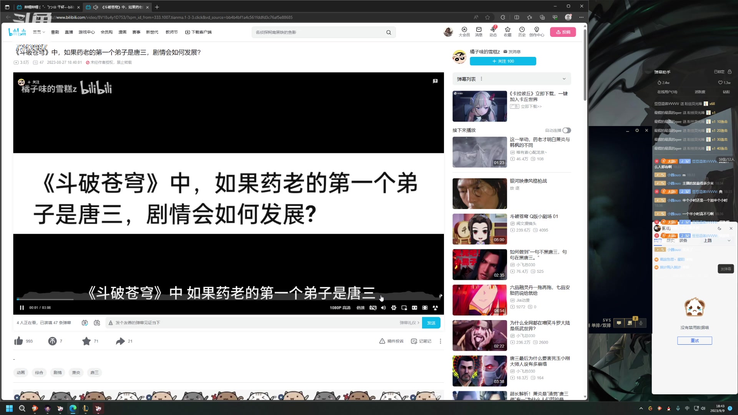Screen dimensions: 738x415
Task: Open player settings gear icon
Action: tap(394, 308)
